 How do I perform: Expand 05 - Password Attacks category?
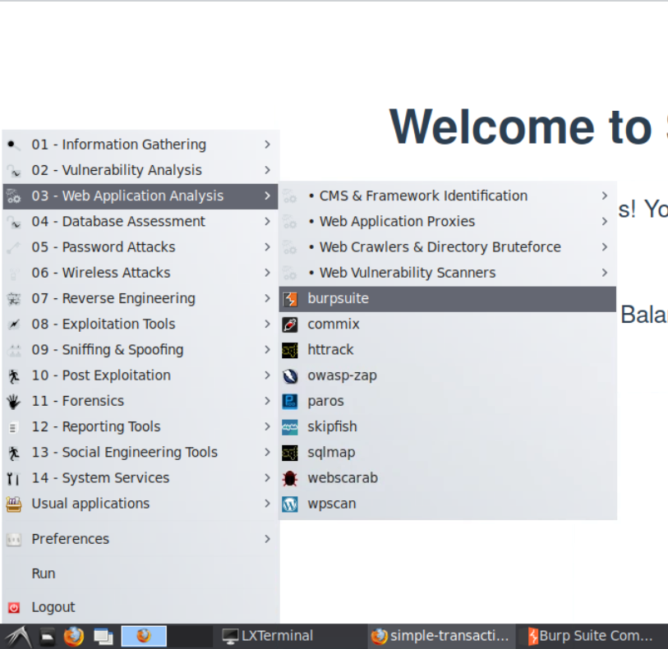(141, 247)
